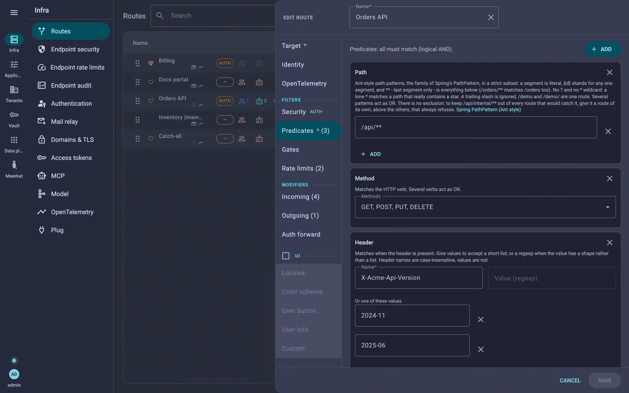
Task: Select the Predicates tab
Action: [308, 131]
